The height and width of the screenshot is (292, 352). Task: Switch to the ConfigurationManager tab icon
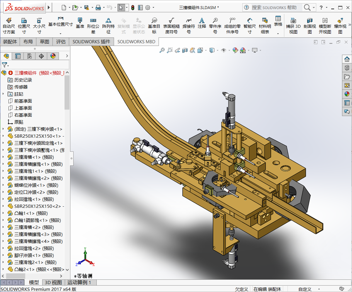[30, 56]
